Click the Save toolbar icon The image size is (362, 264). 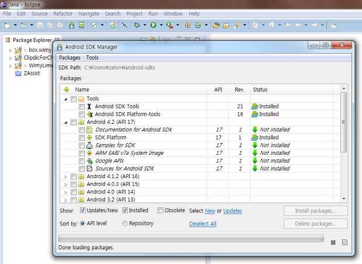click(x=40, y=25)
